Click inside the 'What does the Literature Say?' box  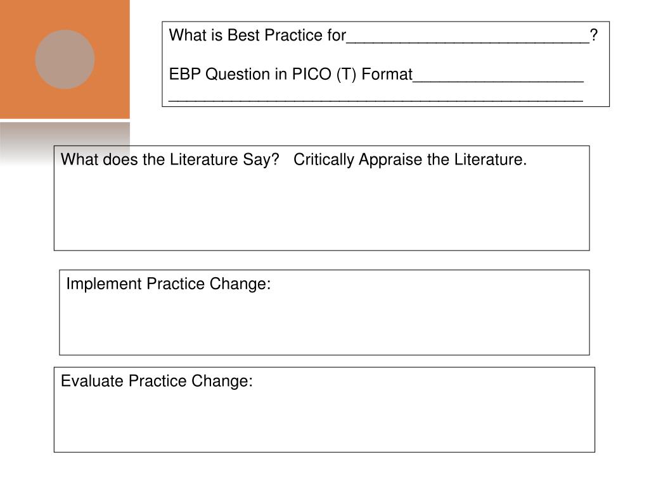(x=321, y=198)
